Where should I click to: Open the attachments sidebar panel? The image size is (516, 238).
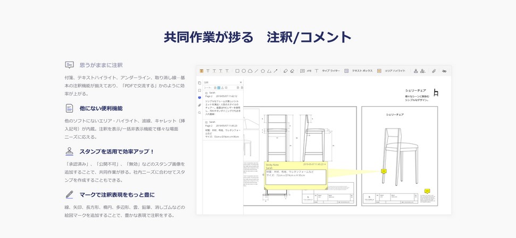(x=199, y=105)
